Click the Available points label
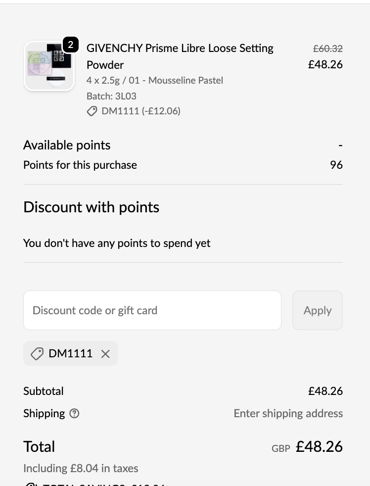370x486 pixels. click(x=67, y=145)
